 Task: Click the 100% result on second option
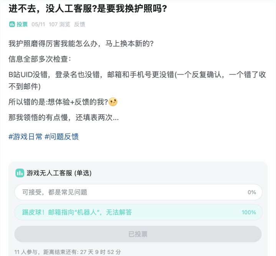(249, 212)
